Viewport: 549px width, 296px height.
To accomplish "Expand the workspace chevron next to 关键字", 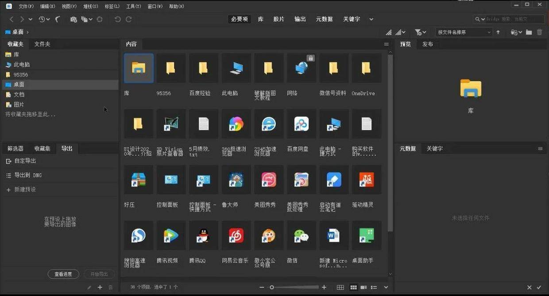I will (371, 19).
